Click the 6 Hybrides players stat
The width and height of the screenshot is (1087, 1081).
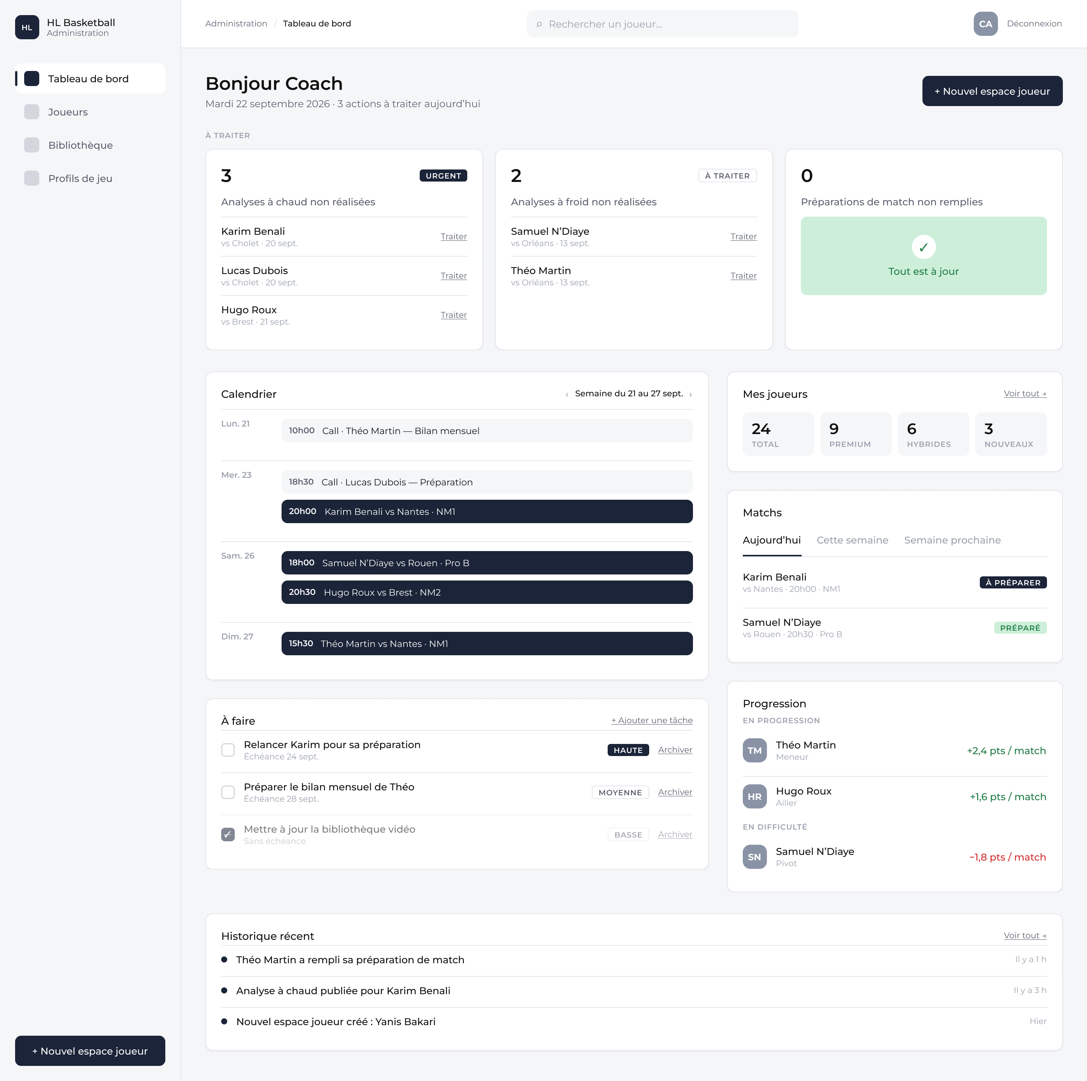(x=933, y=434)
